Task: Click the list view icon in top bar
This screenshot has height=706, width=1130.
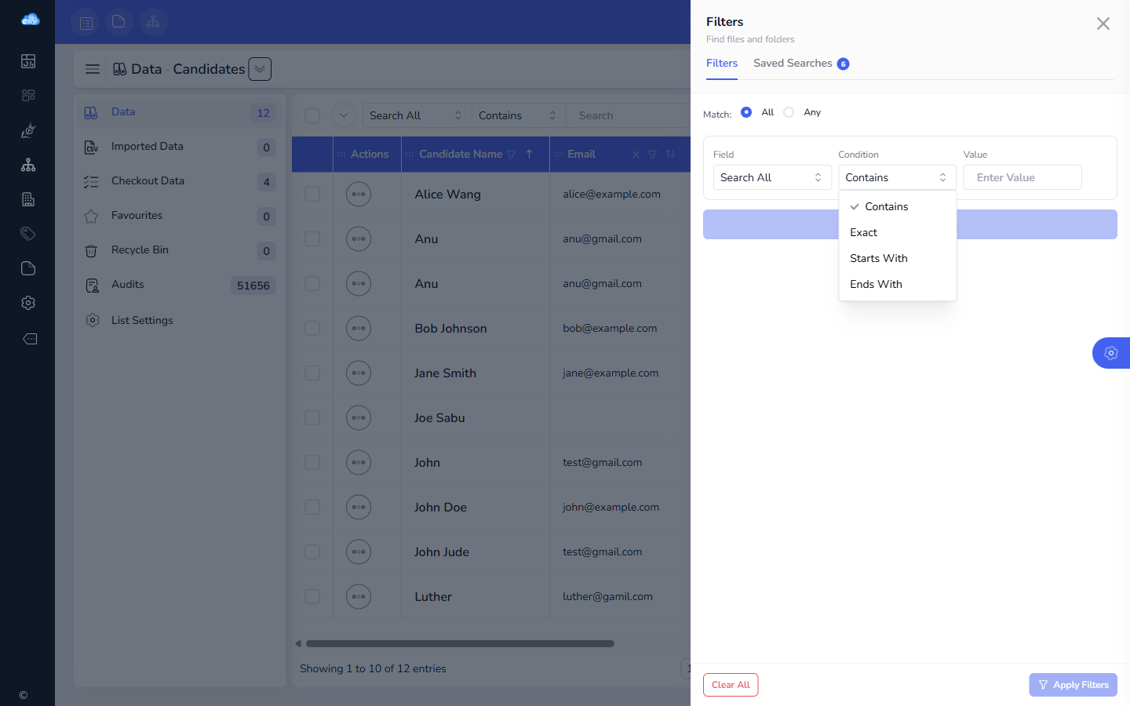Action: (x=86, y=22)
